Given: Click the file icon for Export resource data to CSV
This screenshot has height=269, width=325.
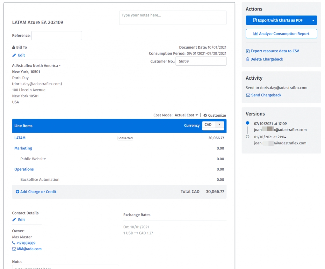Looking at the screenshot, I should pyautogui.click(x=248, y=51).
